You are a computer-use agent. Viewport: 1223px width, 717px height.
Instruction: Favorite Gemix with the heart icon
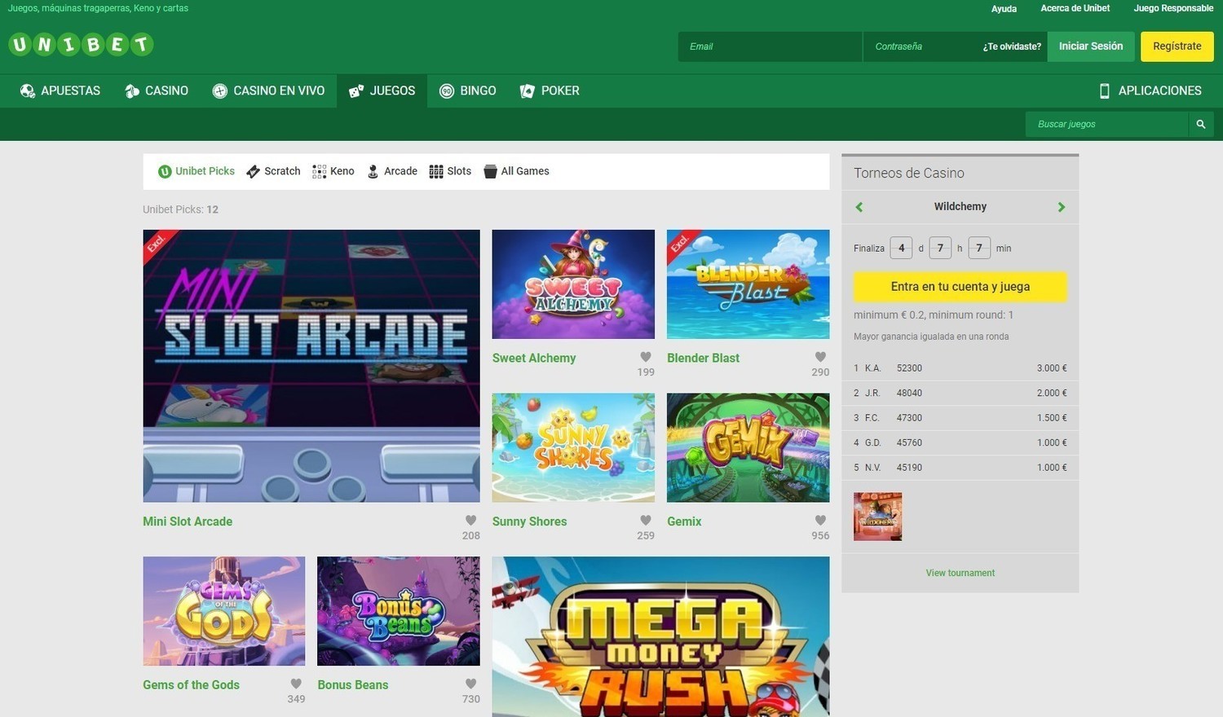[819, 519]
